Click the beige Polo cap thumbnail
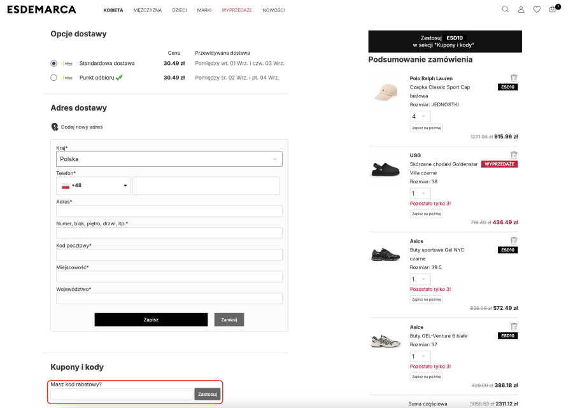The height and width of the screenshot is (408, 573). pyautogui.click(x=386, y=92)
